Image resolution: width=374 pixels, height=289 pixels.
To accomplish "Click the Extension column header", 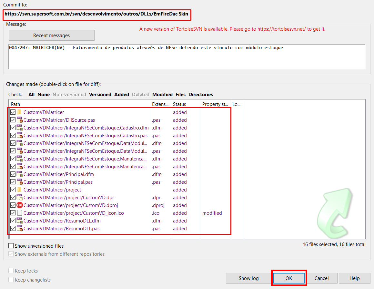I will coord(160,104).
